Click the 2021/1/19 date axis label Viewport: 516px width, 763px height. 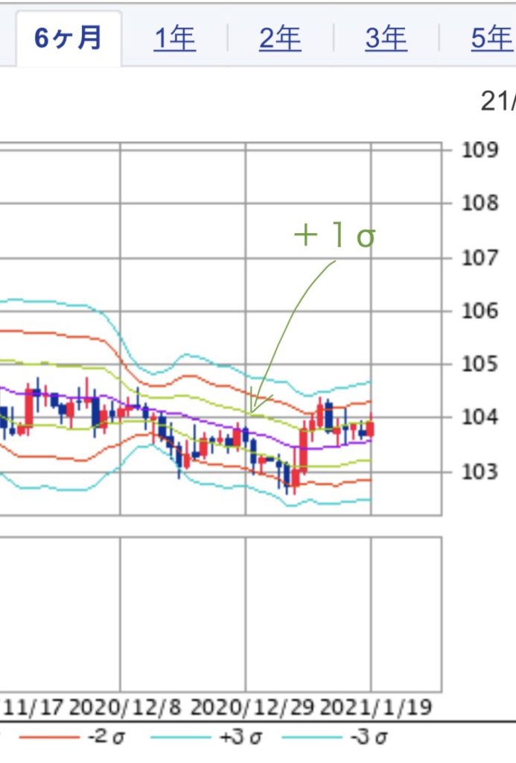[375, 707]
